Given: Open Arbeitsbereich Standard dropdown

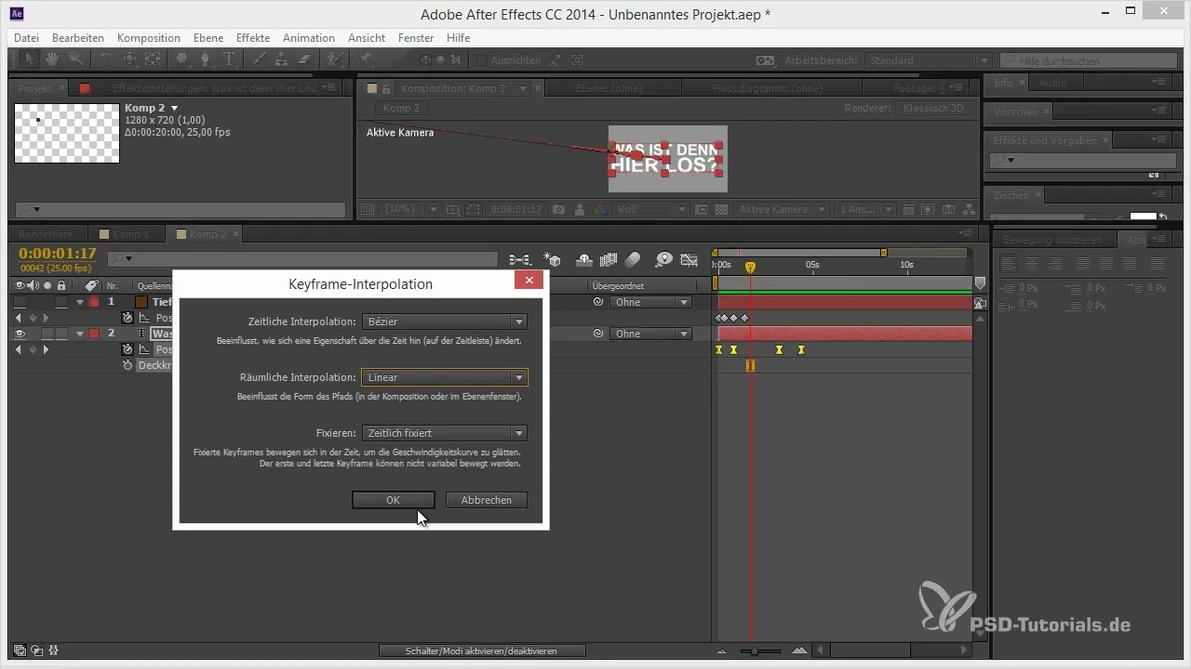Looking at the screenshot, I should coord(928,60).
